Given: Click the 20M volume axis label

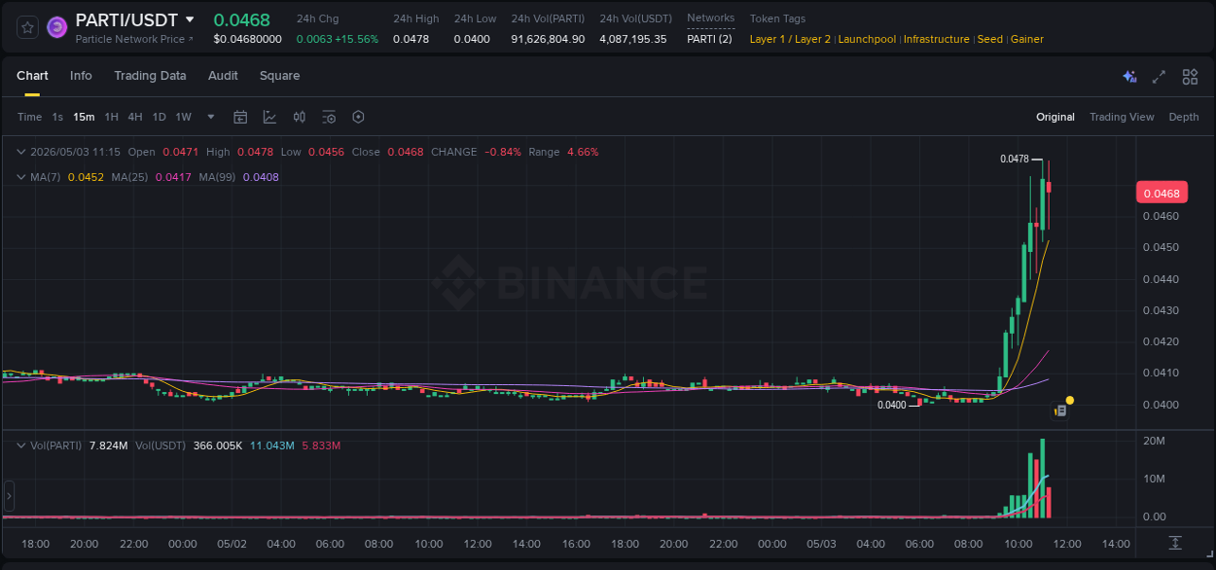Looking at the screenshot, I should coord(1155,441).
